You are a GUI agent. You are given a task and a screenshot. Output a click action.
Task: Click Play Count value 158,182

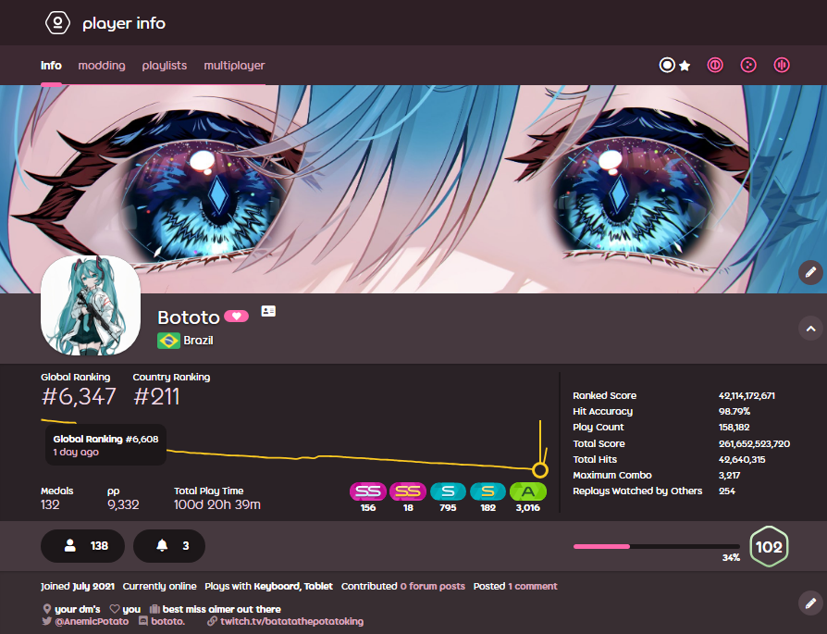[734, 427]
